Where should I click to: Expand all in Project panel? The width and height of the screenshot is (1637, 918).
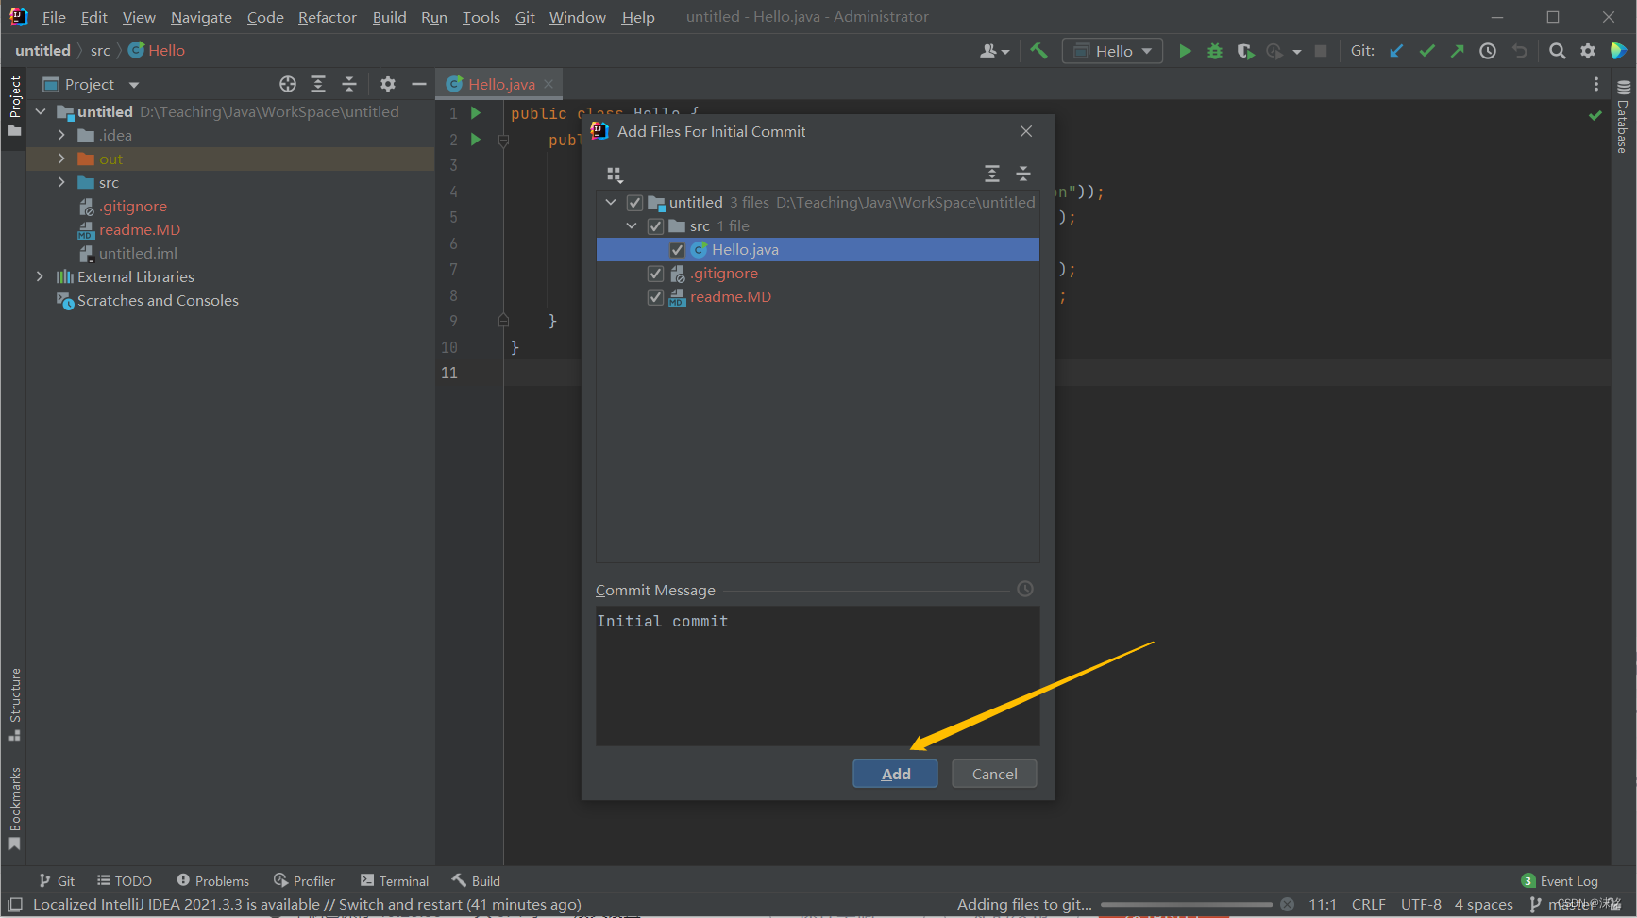[318, 84]
